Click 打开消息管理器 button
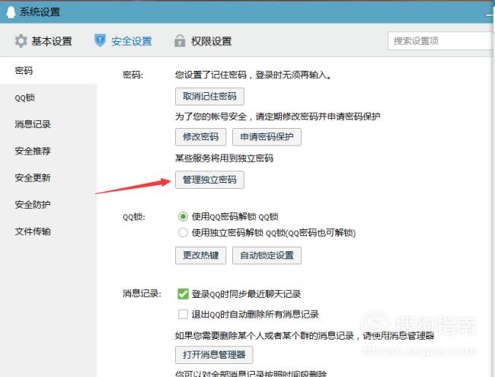The image size is (495, 377). click(214, 355)
